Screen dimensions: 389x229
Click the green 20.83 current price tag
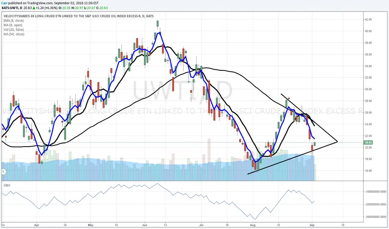point(368,142)
